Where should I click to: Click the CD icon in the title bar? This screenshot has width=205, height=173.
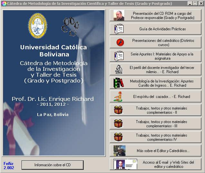[x=4, y=4]
